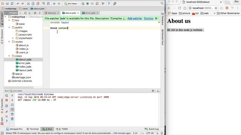Select nodejsApp in the breadcrumb bar
Screen dimensions: 241x135
[9, 9]
